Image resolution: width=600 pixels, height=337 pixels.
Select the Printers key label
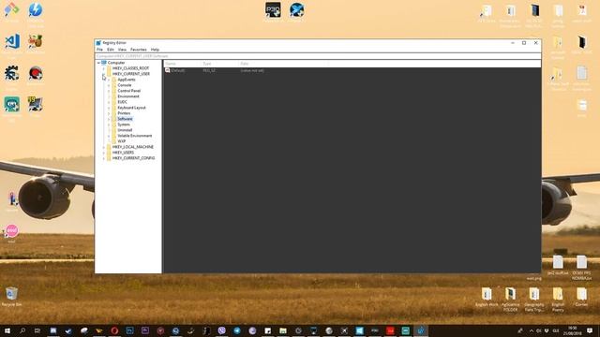[x=124, y=113]
